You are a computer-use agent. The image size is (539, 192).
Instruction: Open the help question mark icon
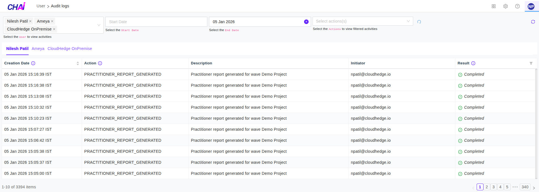click(517, 6)
